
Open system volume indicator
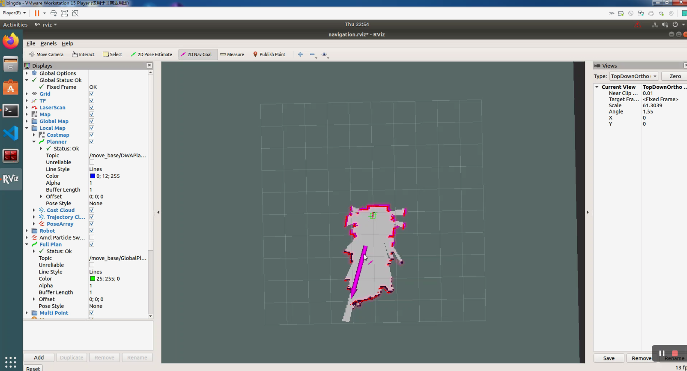[665, 25]
